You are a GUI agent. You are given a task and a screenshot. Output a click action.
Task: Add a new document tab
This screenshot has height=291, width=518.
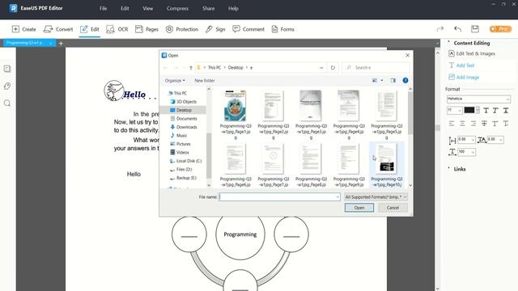click(x=61, y=43)
